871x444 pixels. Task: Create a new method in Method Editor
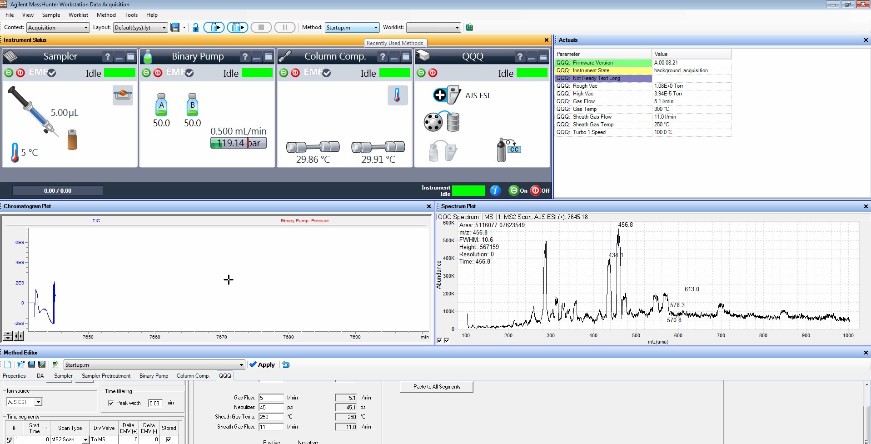(x=7, y=364)
